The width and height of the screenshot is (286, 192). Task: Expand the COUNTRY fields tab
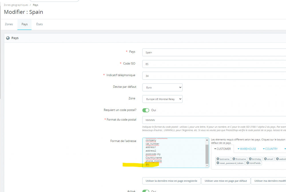pos(270,149)
